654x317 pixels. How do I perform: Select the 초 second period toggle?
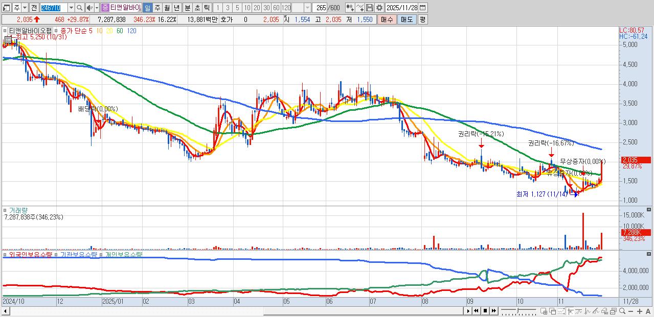pos(197,8)
